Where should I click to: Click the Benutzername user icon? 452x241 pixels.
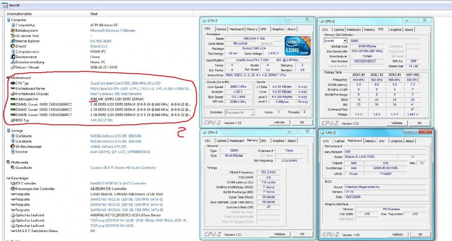(13, 57)
